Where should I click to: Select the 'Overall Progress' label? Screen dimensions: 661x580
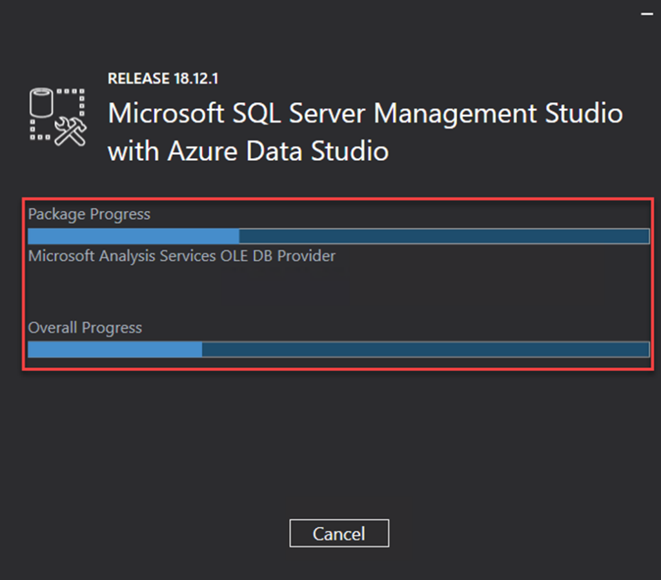[85, 327]
